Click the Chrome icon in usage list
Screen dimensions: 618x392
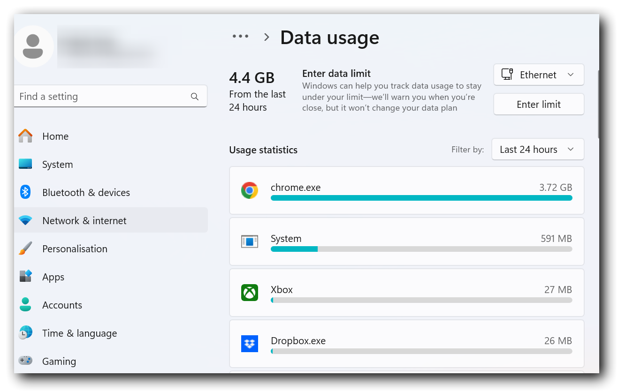pyautogui.click(x=249, y=190)
